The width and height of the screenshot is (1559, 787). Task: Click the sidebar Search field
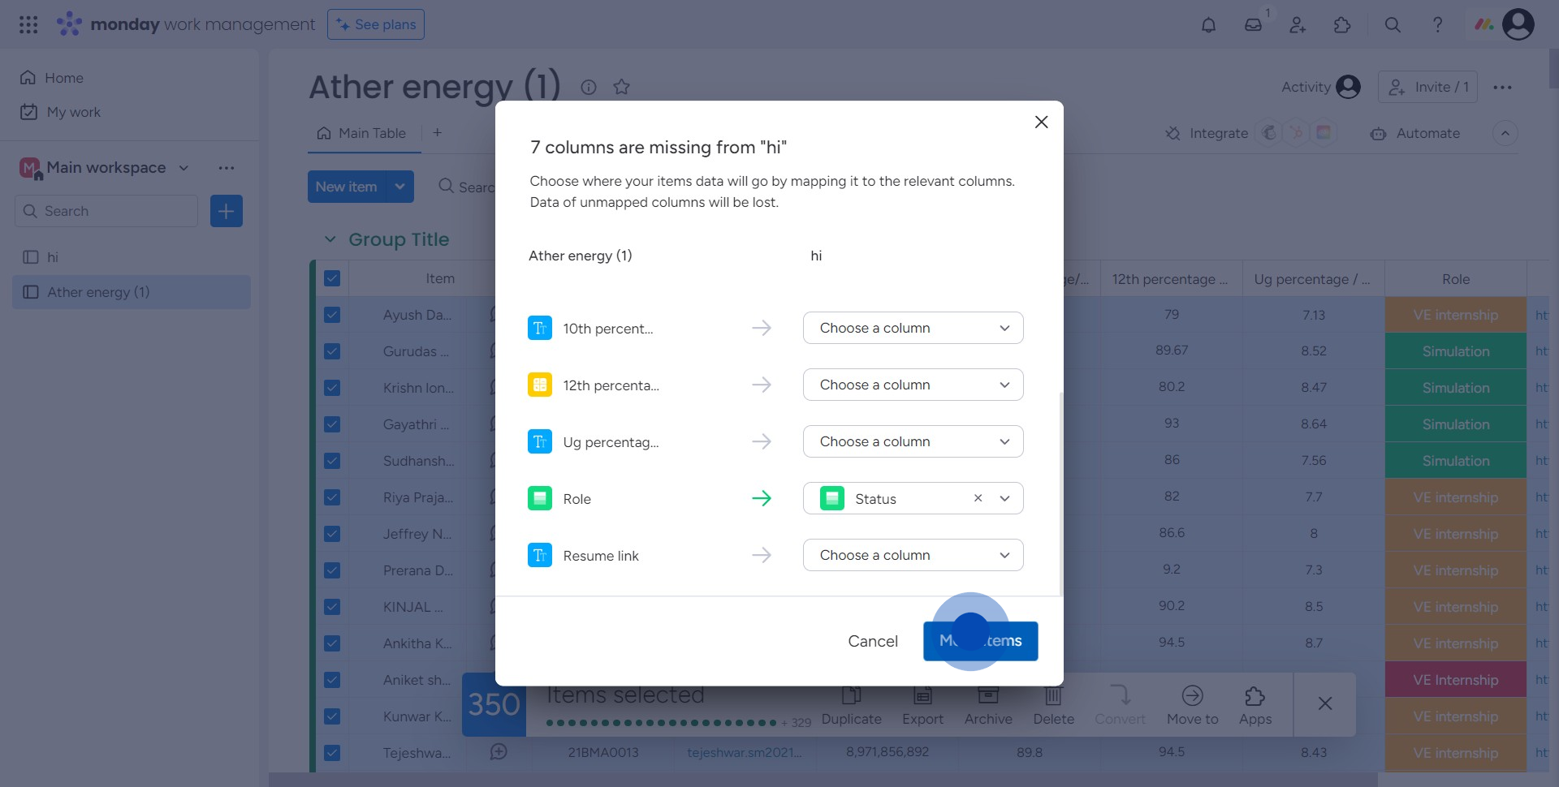(x=106, y=211)
